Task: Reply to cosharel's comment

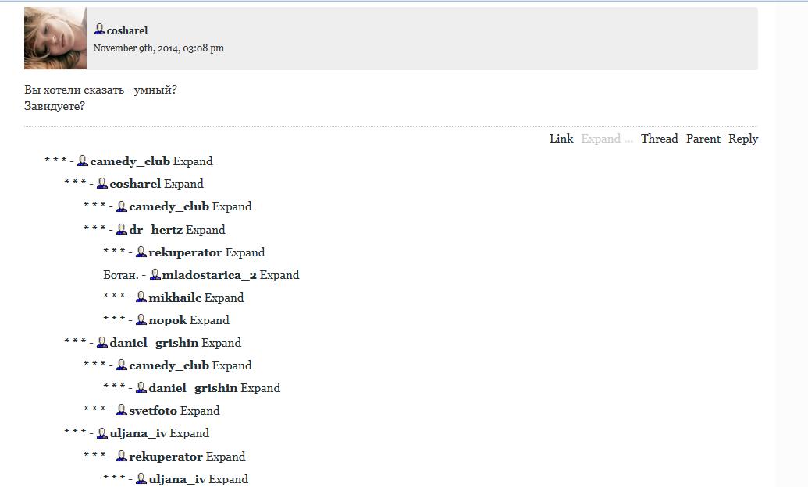Action: pyautogui.click(x=743, y=139)
